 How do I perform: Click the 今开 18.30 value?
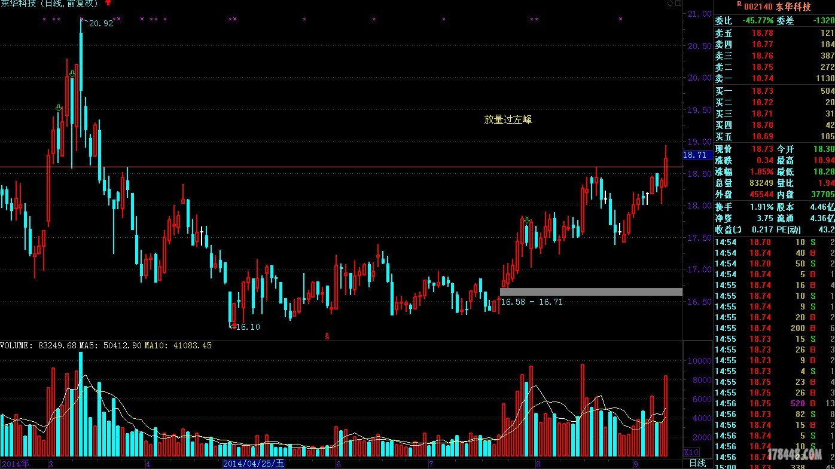coord(824,149)
